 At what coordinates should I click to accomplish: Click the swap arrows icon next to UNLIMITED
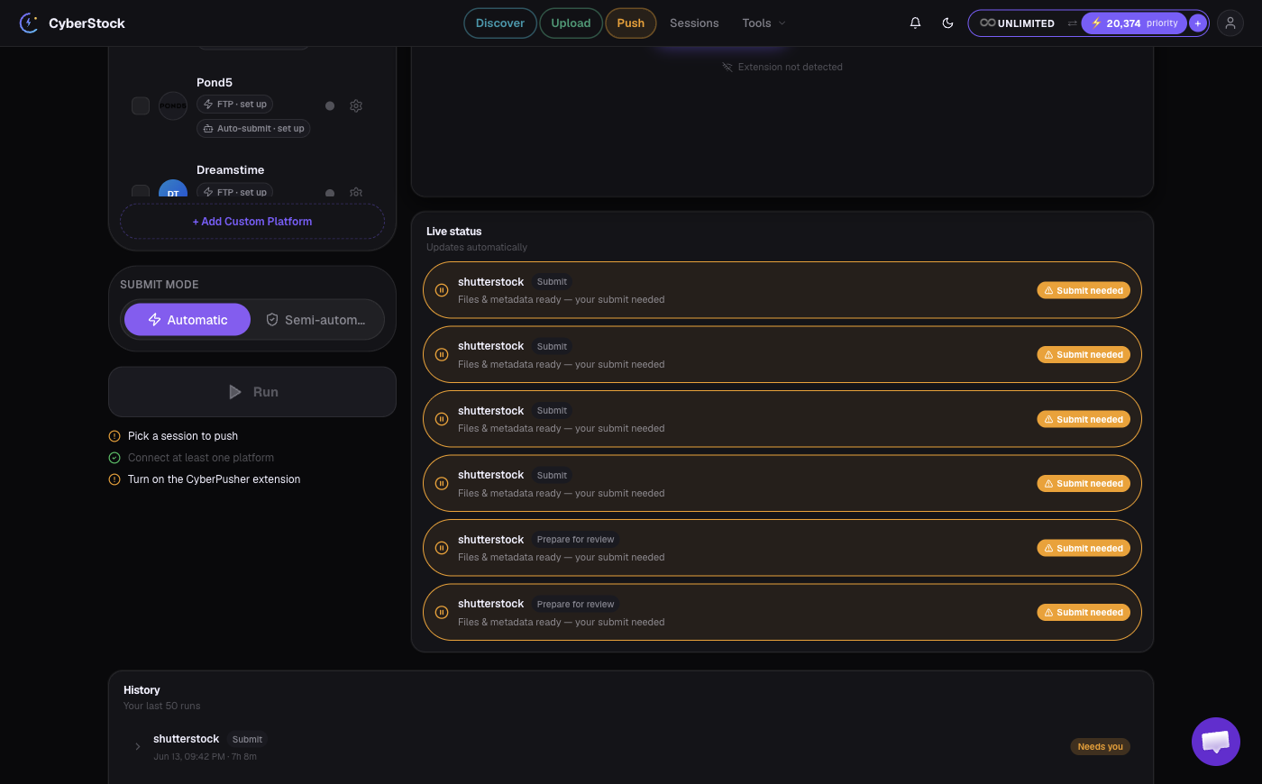(1072, 23)
